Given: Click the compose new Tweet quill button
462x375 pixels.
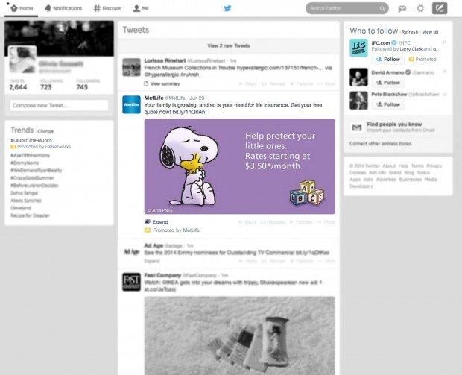Looking at the screenshot, I should [440, 8].
